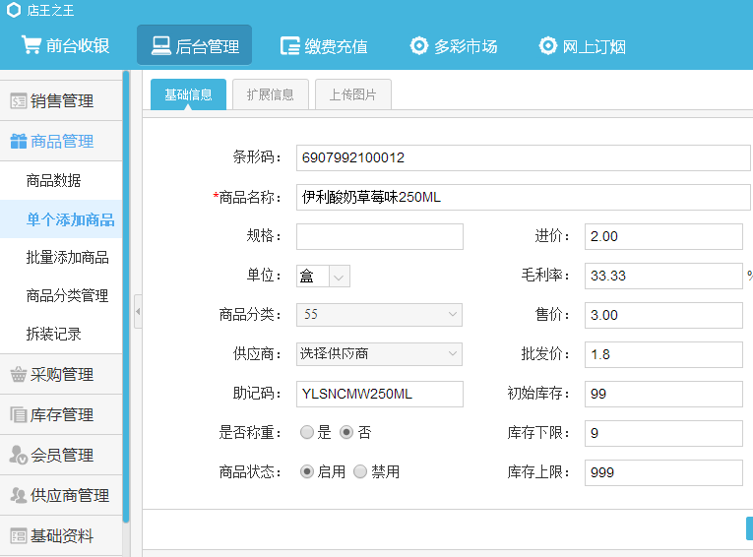This screenshot has width=753, height=557.
Task: Open 单个添加商品 in the sidebar
Action: tap(61, 219)
